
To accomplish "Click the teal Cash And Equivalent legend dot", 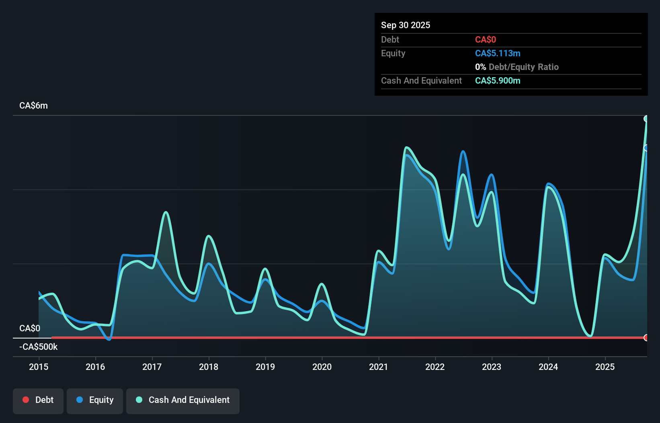I will coord(139,400).
